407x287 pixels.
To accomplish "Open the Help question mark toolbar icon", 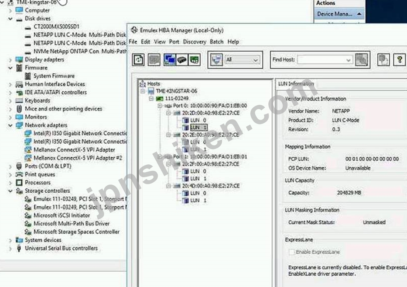I will (400, 60).
